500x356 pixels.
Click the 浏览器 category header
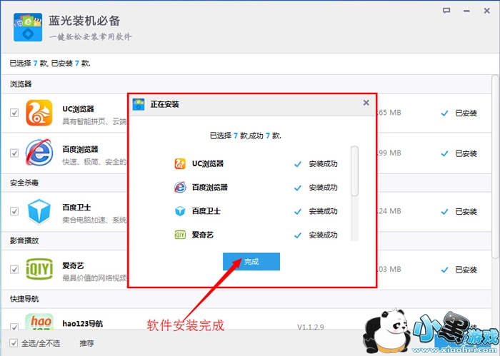[21, 84]
